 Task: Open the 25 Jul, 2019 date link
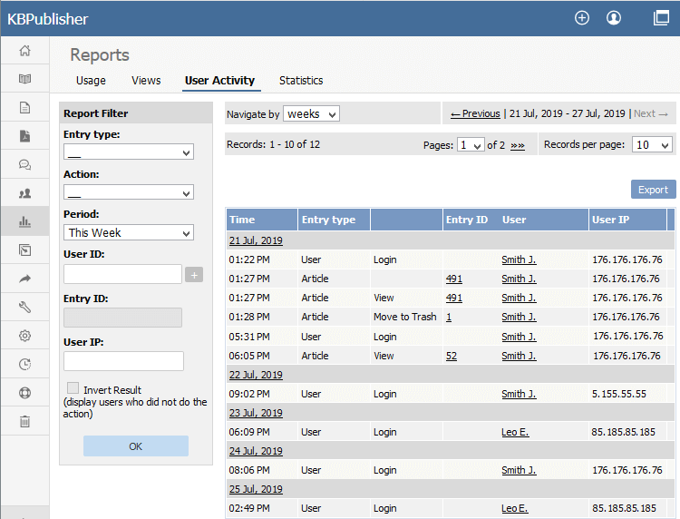click(x=256, y=489)
